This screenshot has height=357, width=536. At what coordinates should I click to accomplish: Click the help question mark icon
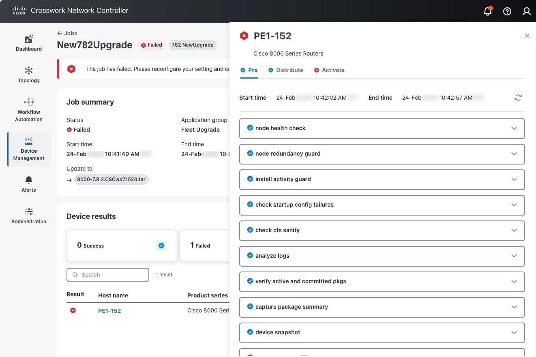[x=507, y=11]
